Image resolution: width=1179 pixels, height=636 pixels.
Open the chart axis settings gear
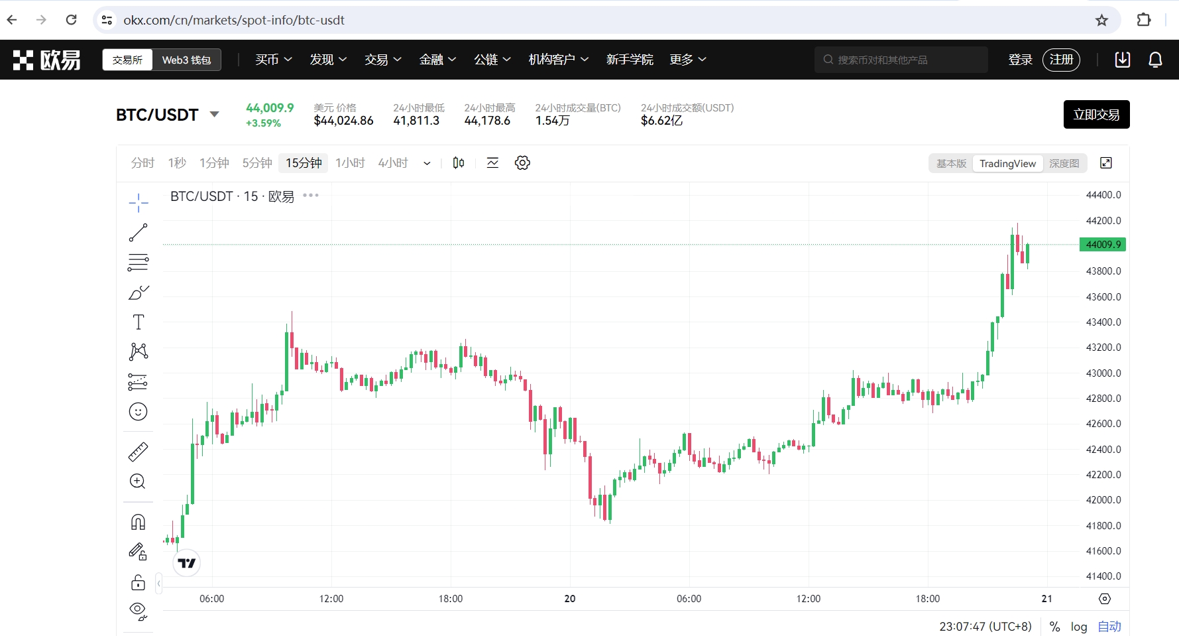click(1105, 599)
